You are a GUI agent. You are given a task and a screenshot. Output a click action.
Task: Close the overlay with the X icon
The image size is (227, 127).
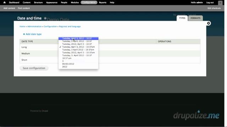pos(209,23)
